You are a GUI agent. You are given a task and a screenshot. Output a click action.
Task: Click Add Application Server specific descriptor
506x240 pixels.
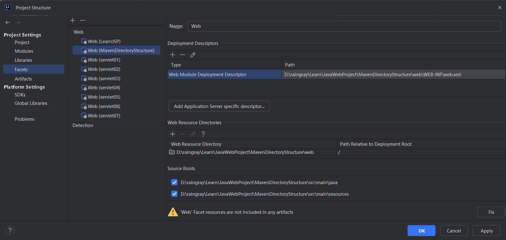click(219, 106)
